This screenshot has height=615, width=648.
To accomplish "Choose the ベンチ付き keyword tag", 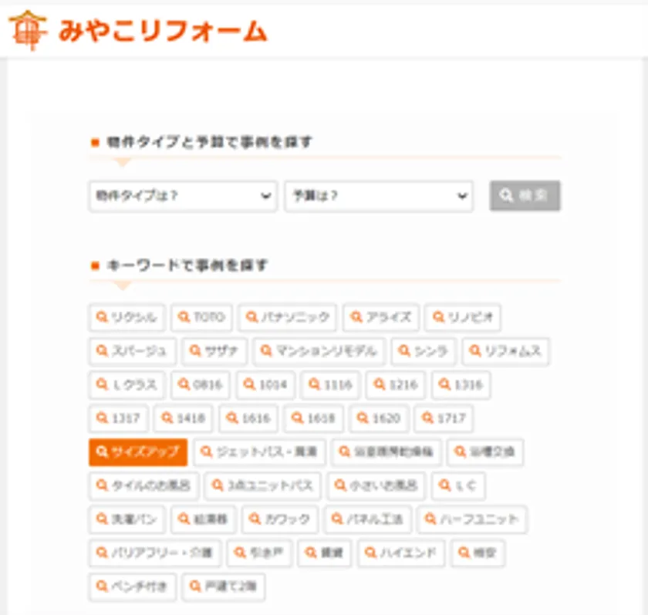I will (132, 586).
